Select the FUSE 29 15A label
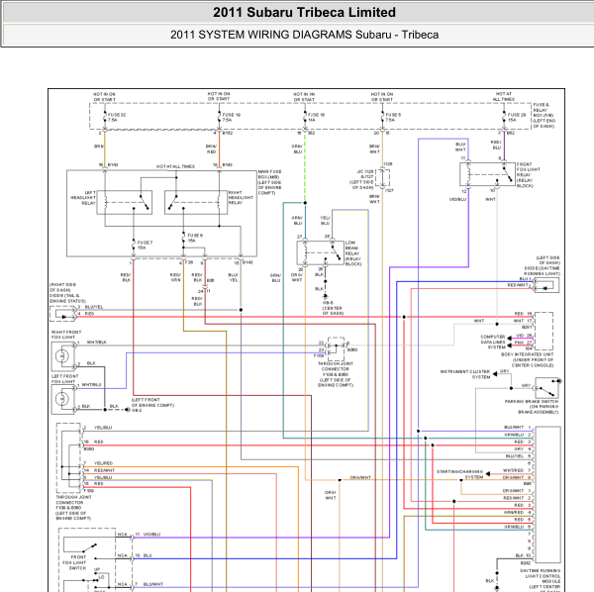This screenshot has height=592, width=594. (x=517, y=117)
